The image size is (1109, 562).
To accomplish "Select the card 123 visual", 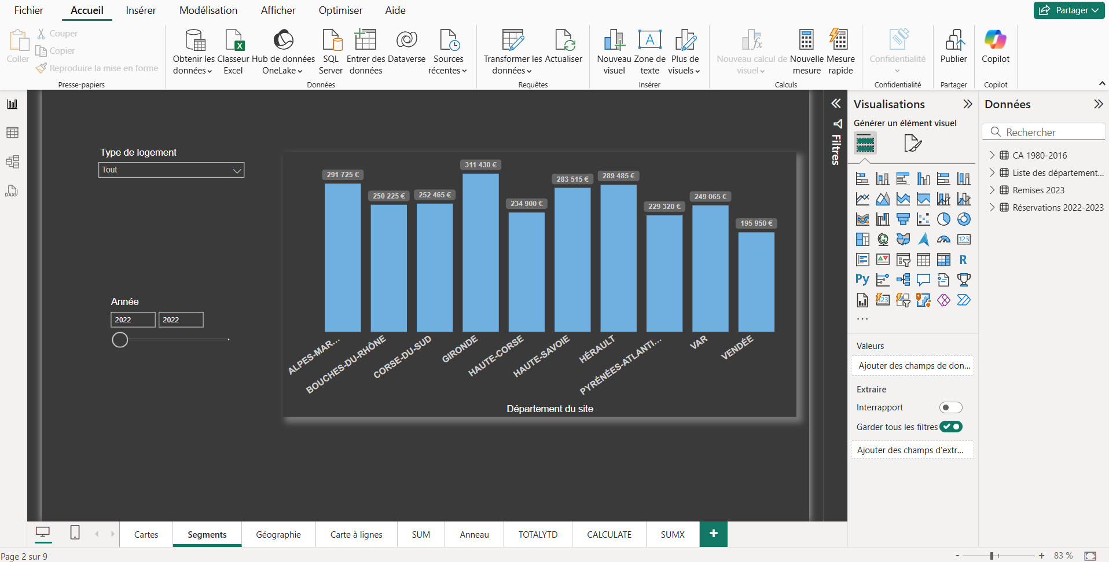I will tap(964, 240).
